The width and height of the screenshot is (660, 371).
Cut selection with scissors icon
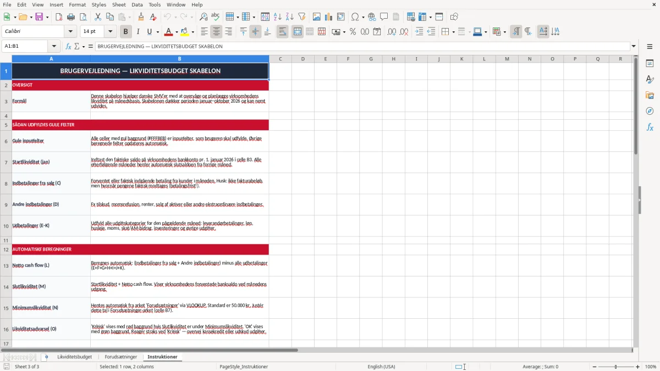[98, 17]
